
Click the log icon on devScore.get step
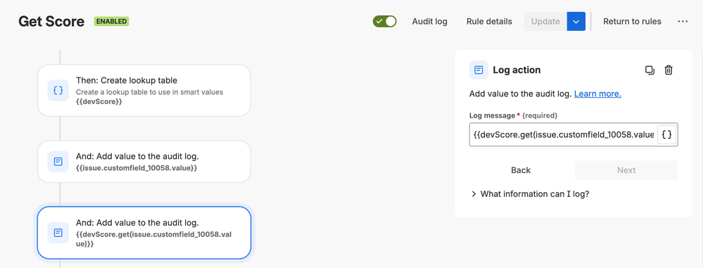58,233
